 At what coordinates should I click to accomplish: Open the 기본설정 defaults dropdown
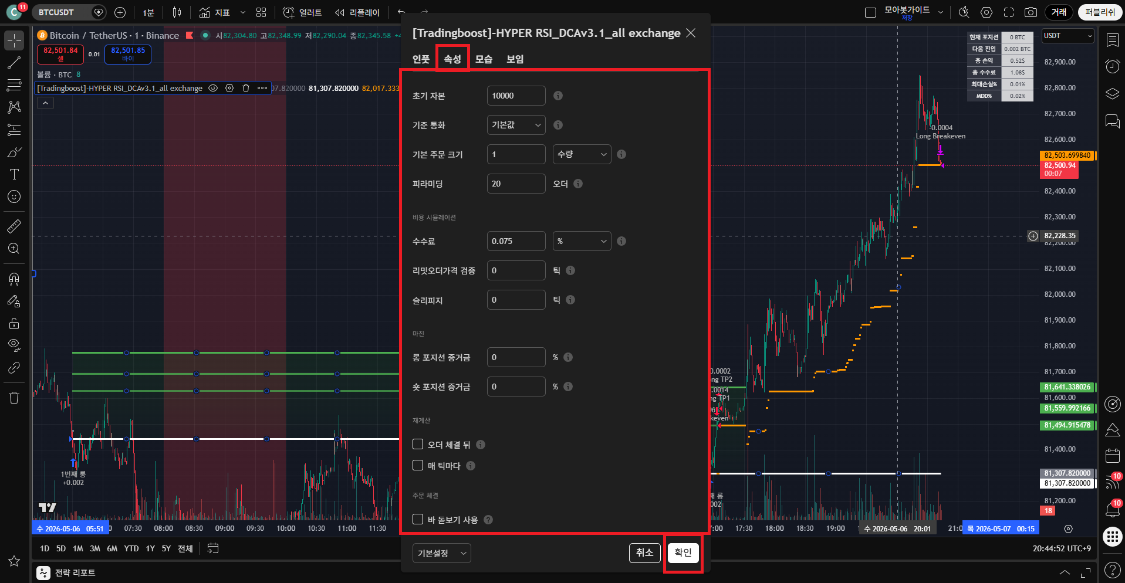click(x=442, y=553)
